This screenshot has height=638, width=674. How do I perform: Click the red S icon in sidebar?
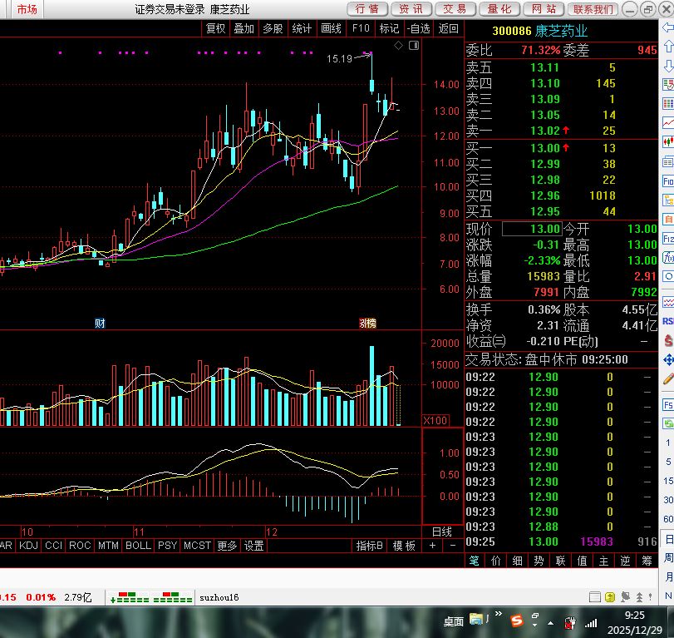click(668, 340)
